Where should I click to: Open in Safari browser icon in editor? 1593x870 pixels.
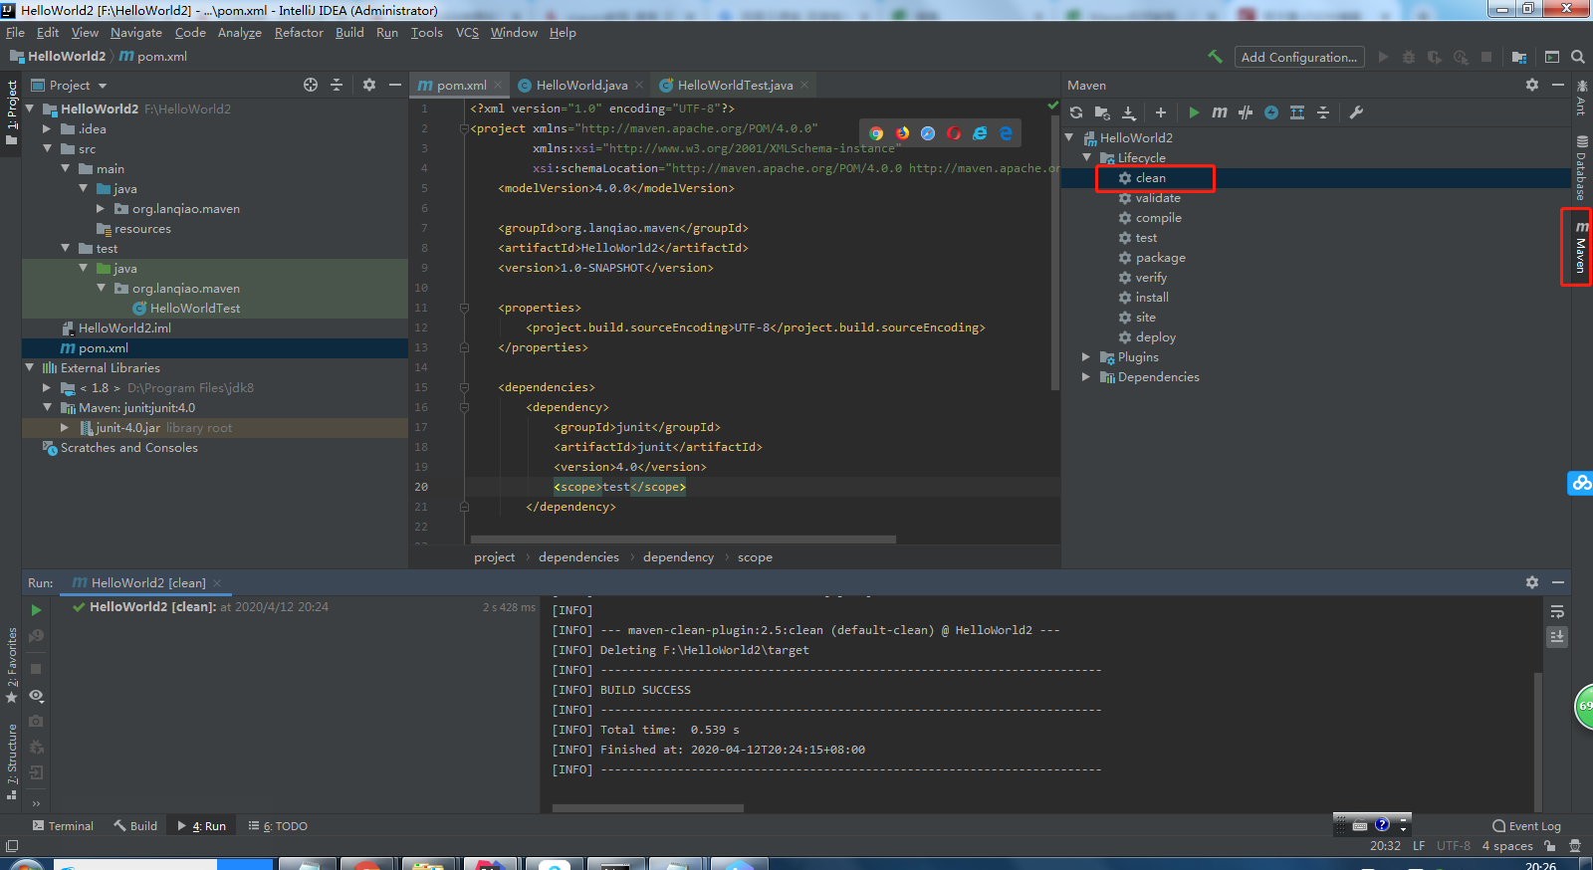[x=928, y=133]
